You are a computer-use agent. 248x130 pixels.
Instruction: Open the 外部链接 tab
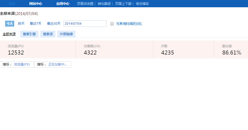coord(66,34)
